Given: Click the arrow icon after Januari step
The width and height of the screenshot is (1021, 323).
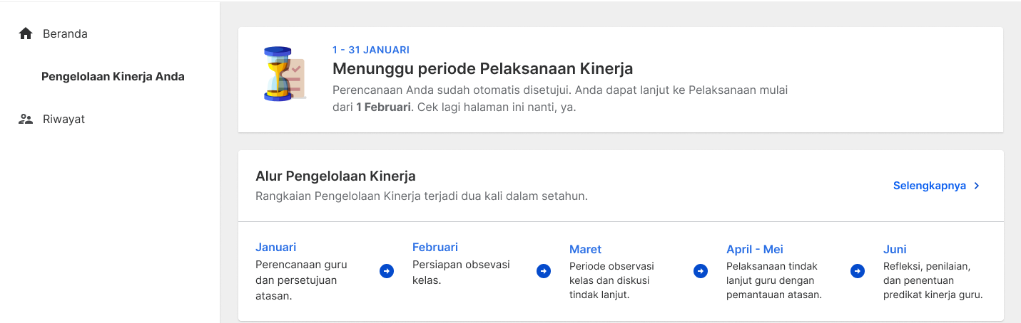Looking at the screenshot, I should pos(387,271).
